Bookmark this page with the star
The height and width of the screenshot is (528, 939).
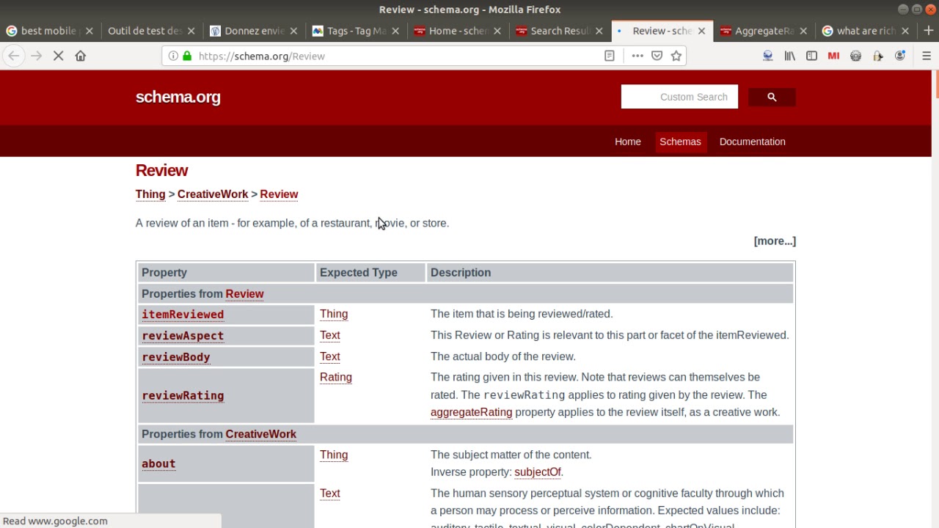click(676, 56)
